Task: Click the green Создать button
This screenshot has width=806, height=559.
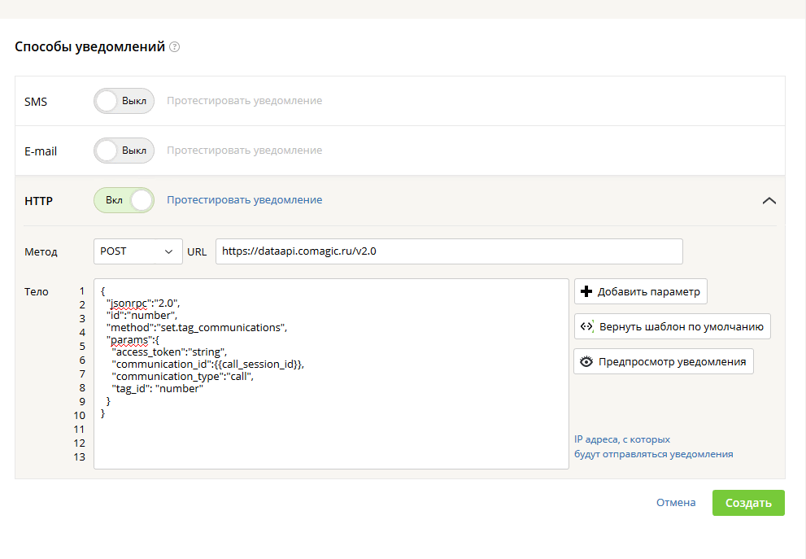Action: pyautogui.click(x=748, y=503)
